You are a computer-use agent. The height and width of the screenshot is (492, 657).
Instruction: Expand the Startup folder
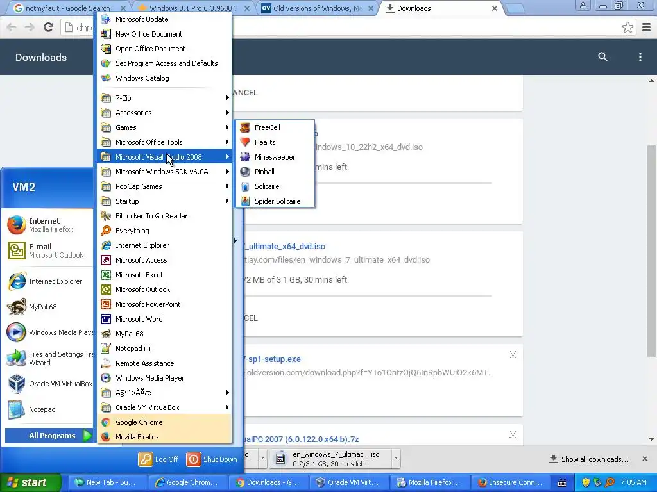tap(164, 201)
